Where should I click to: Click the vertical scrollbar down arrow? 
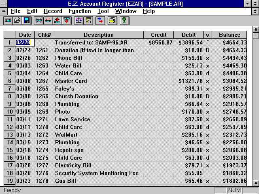click(255, 182)
